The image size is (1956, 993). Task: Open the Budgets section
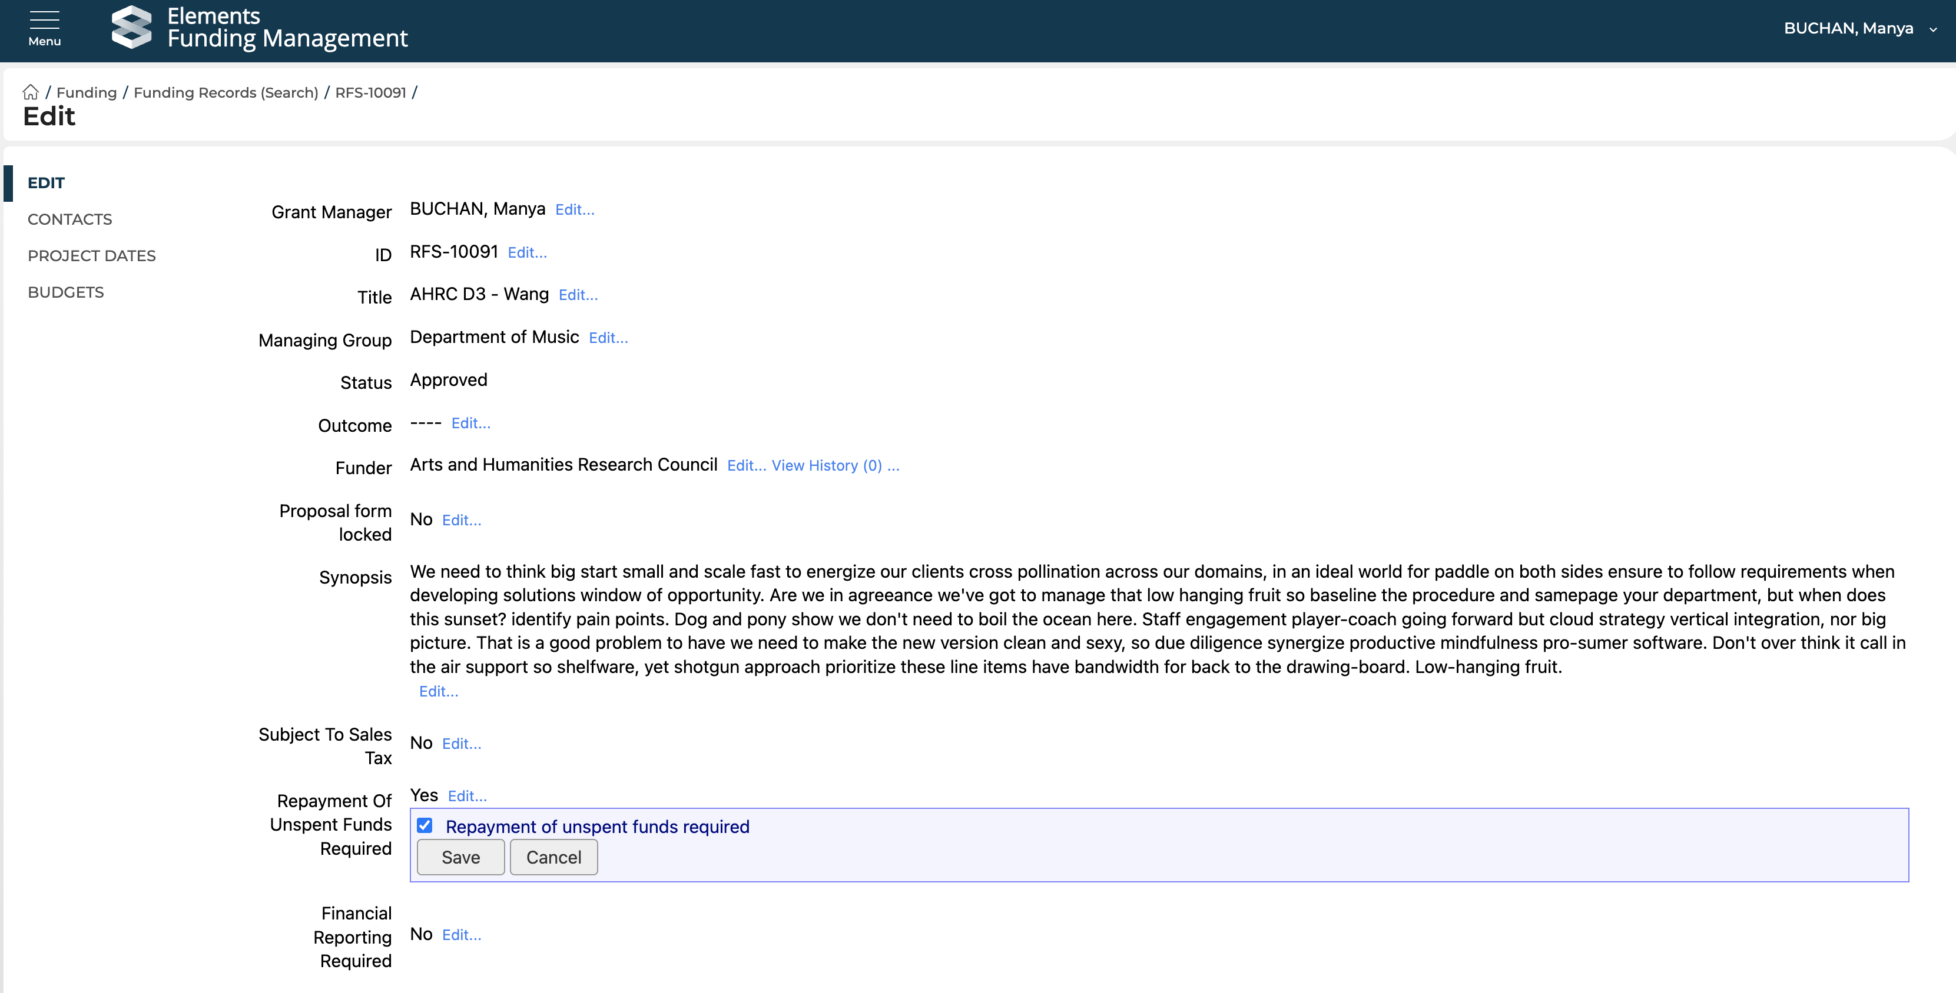(x=65, y=292)
